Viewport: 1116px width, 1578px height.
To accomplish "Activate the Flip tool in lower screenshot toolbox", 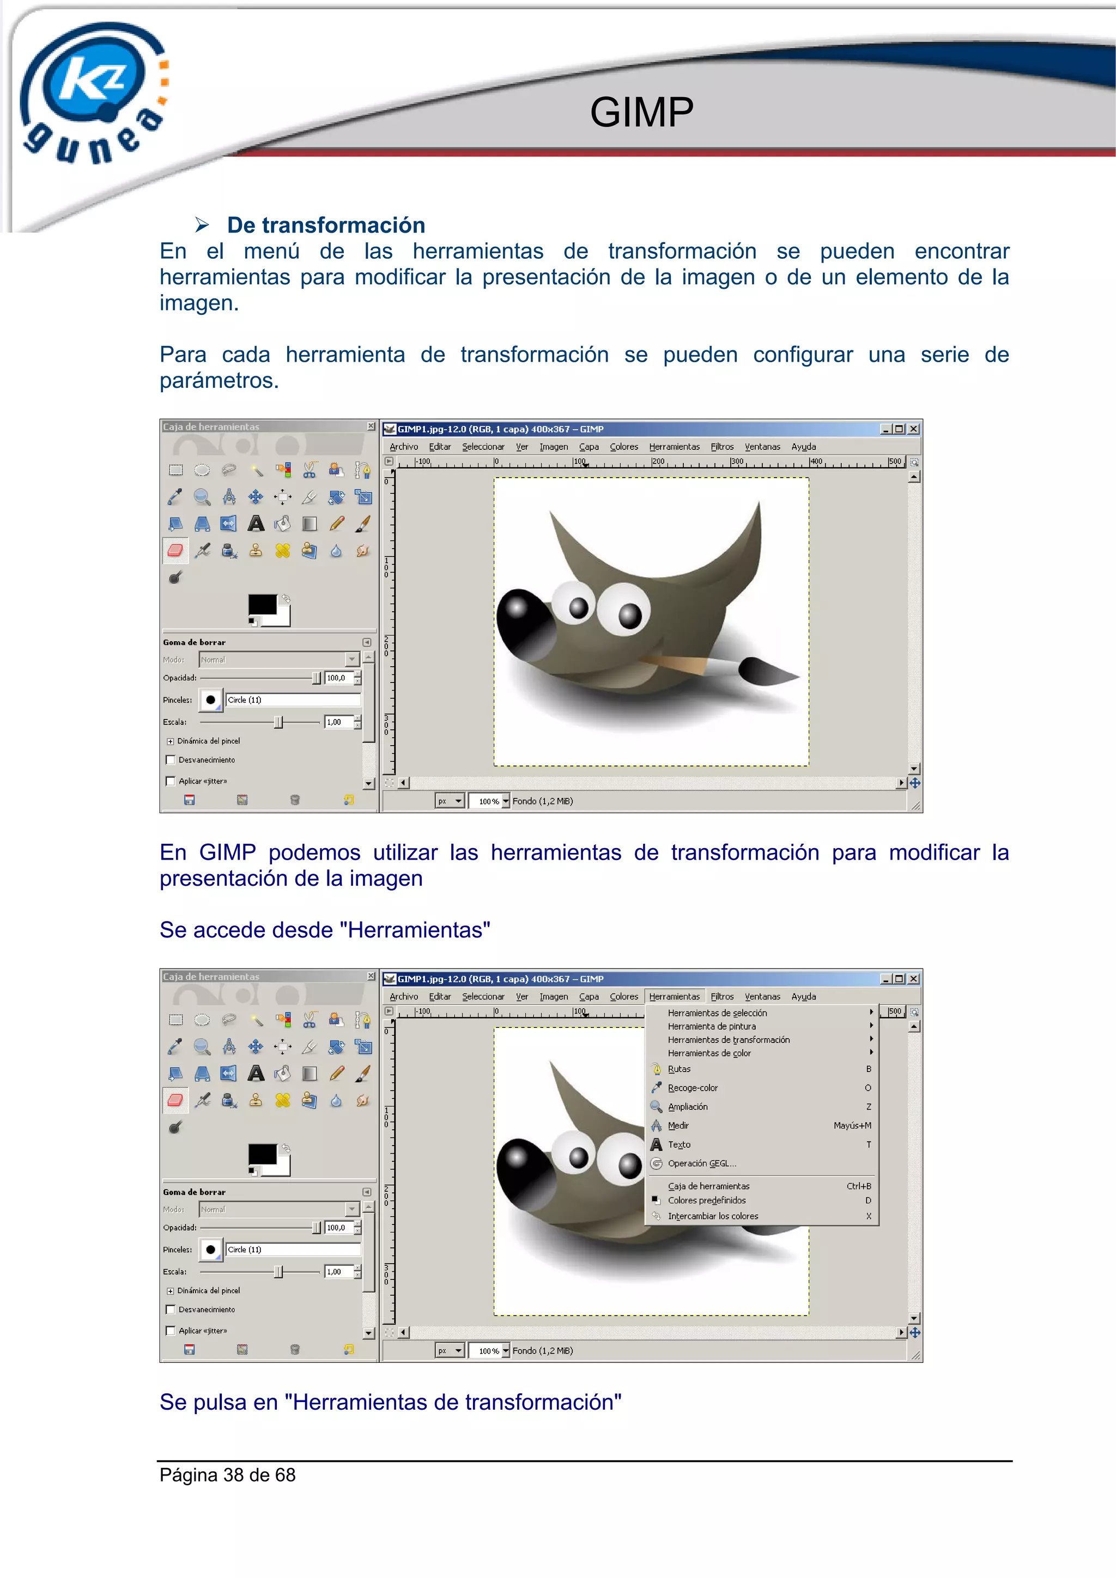I will [x=229, y=1074].
